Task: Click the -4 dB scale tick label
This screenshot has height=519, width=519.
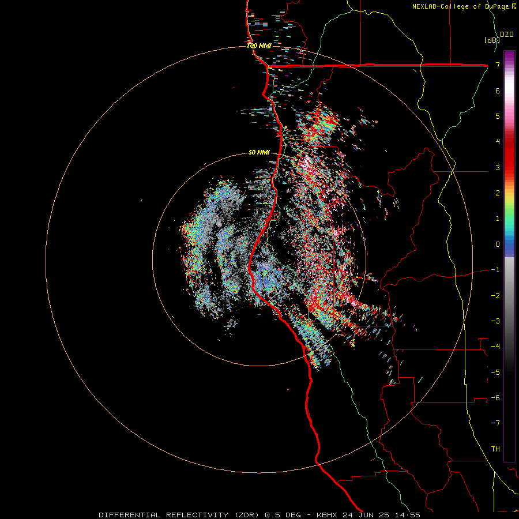Action: tap(495, 347)
